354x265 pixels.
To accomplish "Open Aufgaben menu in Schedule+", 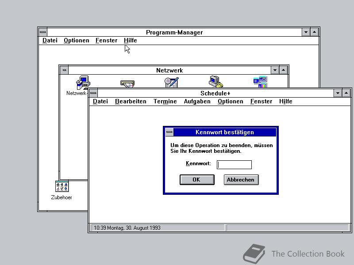I will 197,102.
